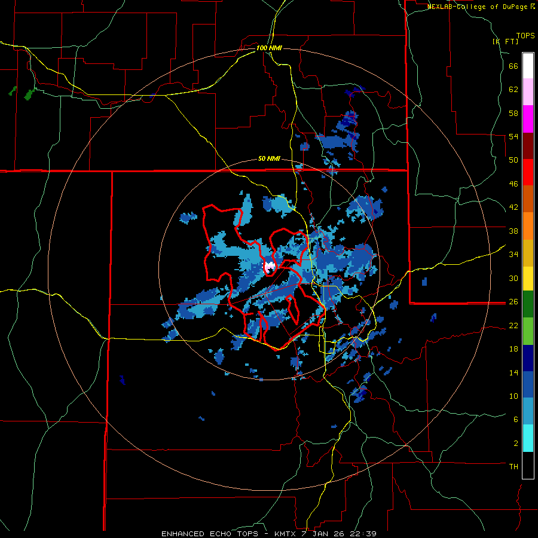The height and width of the screenshot is (538, 538).
Task: Click the white swatch in the tops legend
Action: [x=528, y=66]
